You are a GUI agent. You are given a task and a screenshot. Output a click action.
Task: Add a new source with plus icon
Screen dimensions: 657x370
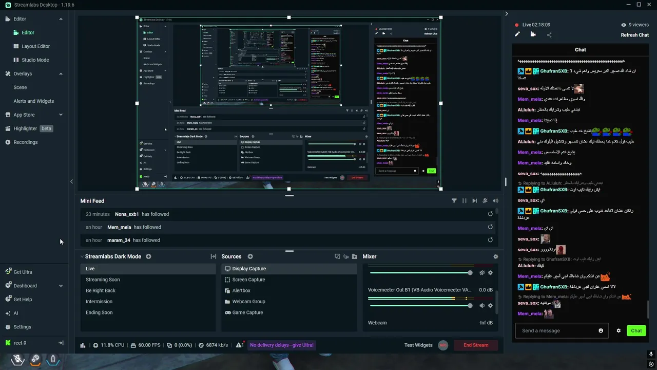(250, 256)
